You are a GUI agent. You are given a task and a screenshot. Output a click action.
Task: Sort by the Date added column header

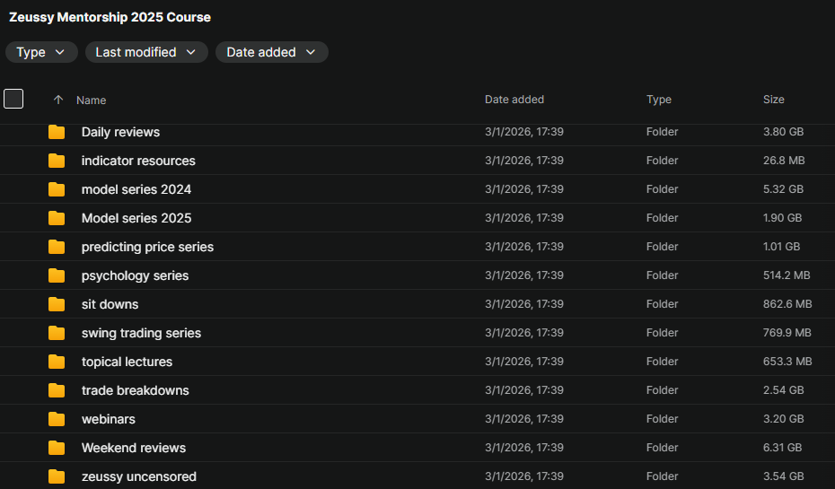click(x=514, y=100)
